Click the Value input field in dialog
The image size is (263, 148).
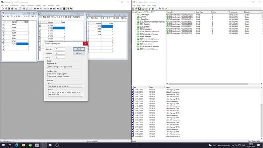60,58
